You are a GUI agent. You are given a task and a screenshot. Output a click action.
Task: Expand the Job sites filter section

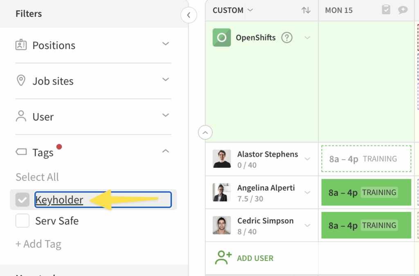pos(165,80)
